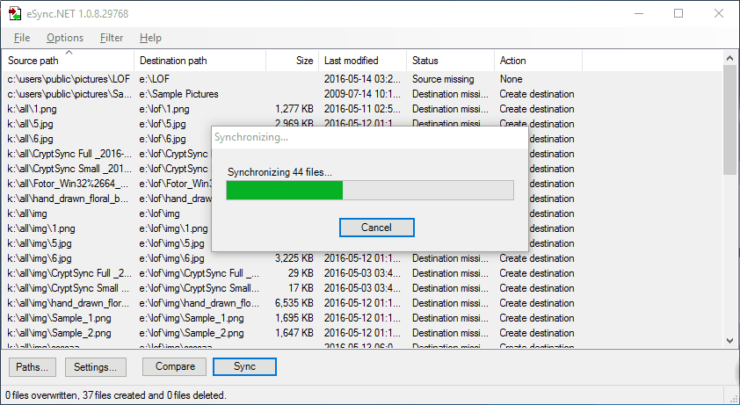740x405 pixels.
Task: Maximize the eSync.NET window
Action: (678, 14)
